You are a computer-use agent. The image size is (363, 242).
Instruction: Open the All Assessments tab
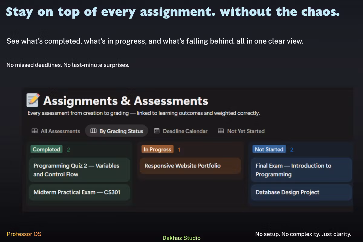tap(56, 131)
